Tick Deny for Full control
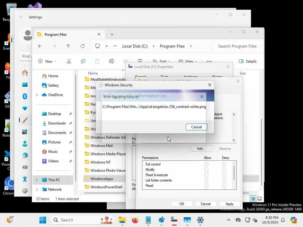303x227 pixels. [x=224, y=164]
